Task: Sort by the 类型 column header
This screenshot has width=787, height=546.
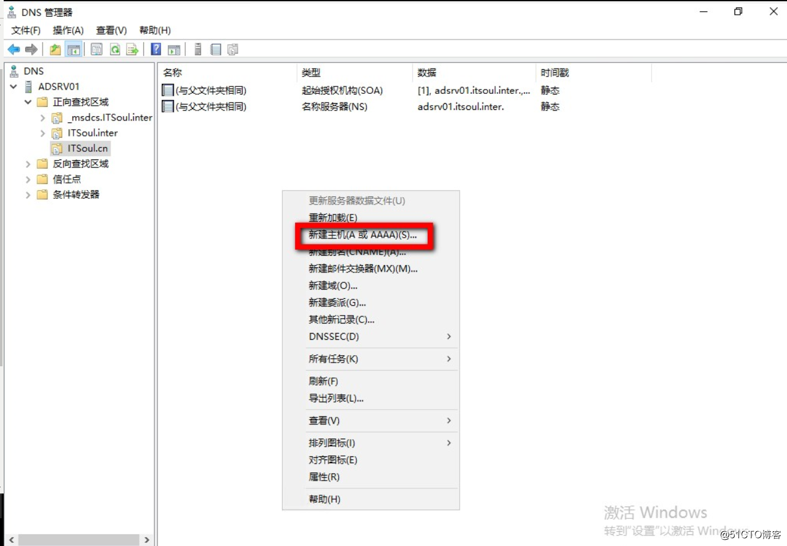Action: (x=354, y=73)
